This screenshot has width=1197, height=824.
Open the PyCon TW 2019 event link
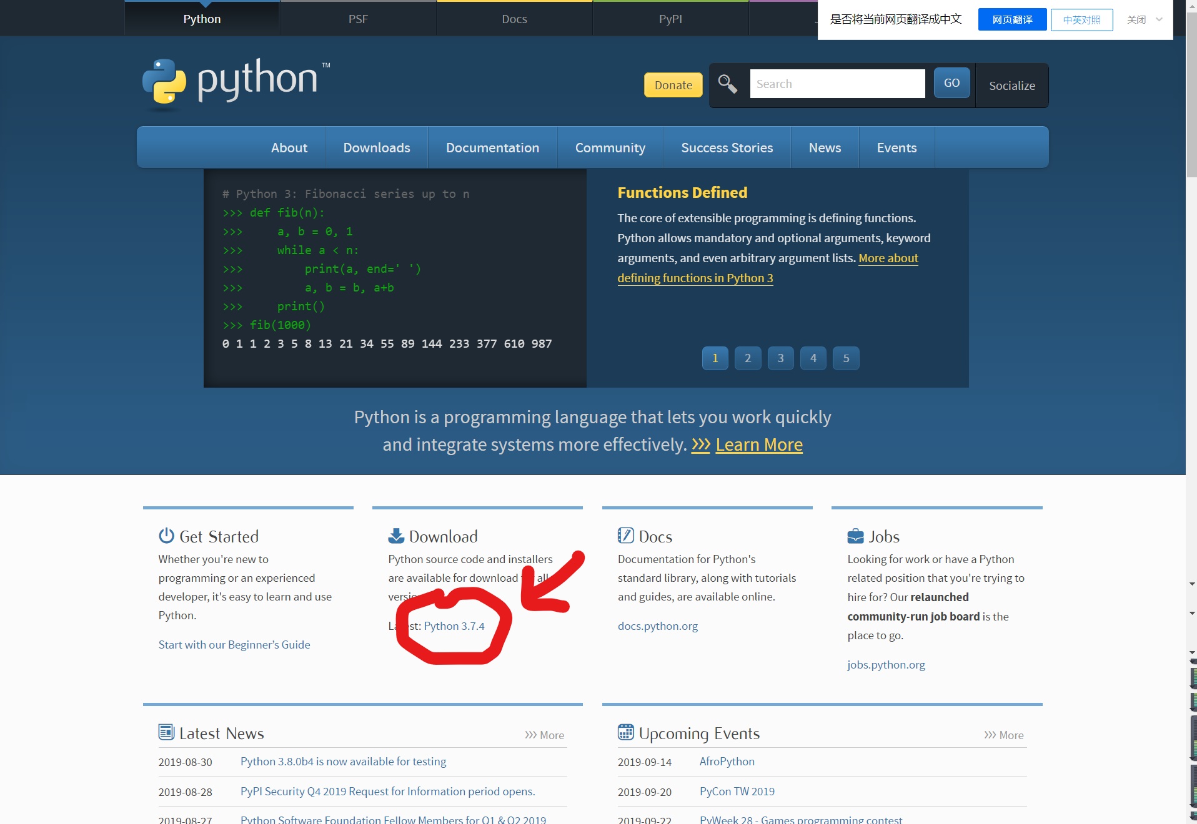coord(737,791)
